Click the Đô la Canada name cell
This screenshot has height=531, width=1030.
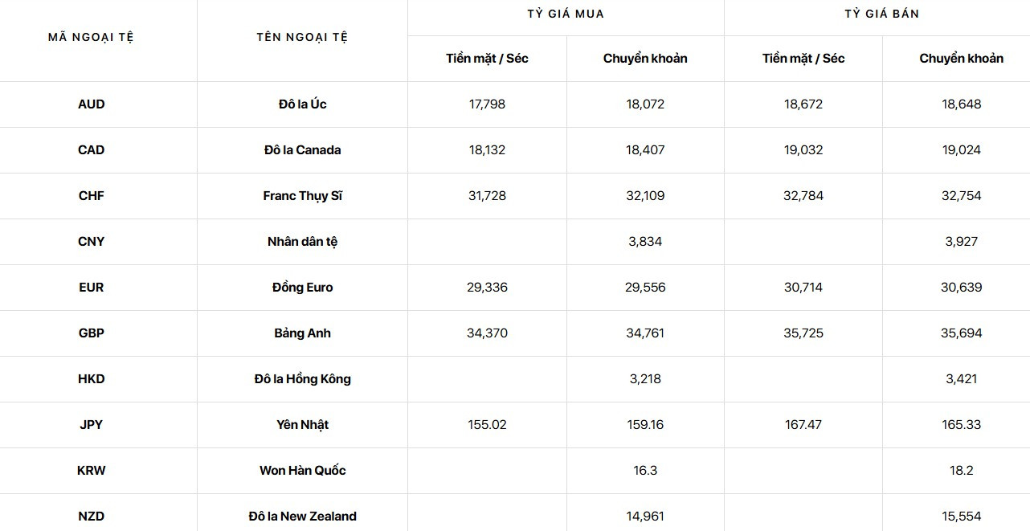pos(302,150)
